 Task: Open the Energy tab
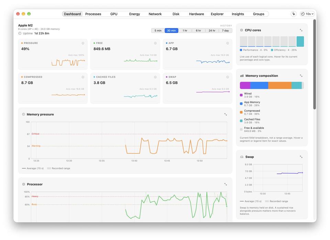point(134,14)
